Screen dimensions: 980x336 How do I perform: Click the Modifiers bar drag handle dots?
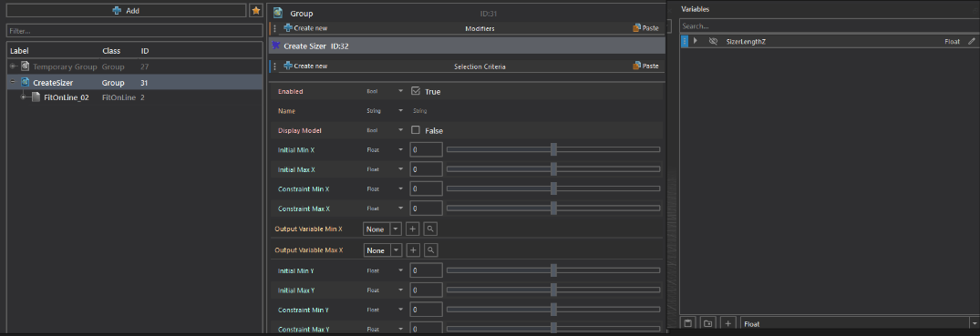(x=275, y=28)
